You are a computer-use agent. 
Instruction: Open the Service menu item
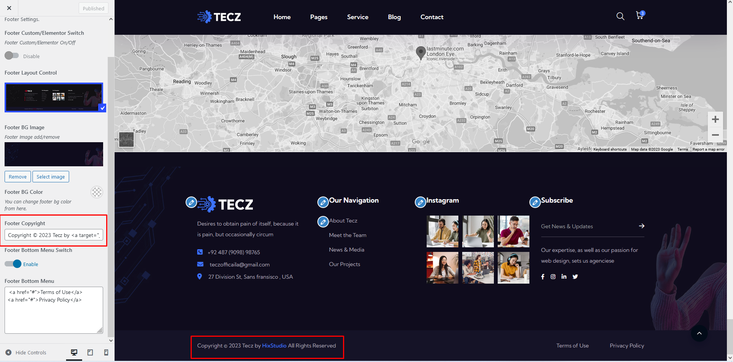(358, 17)
